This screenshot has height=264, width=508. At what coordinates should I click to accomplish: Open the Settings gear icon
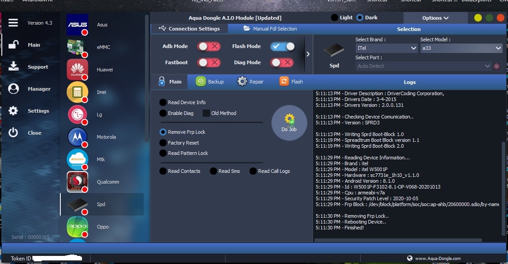[x=13, y=110]
